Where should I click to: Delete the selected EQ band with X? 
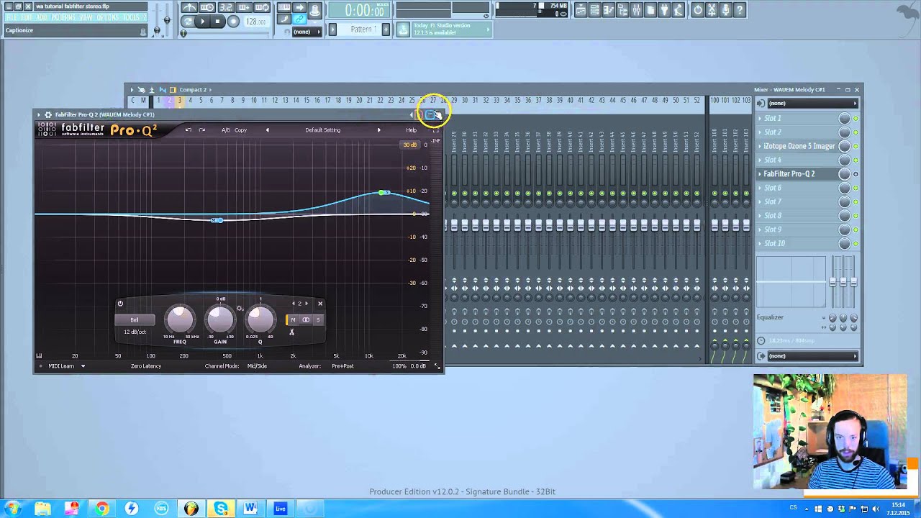(x=320, y=304)
